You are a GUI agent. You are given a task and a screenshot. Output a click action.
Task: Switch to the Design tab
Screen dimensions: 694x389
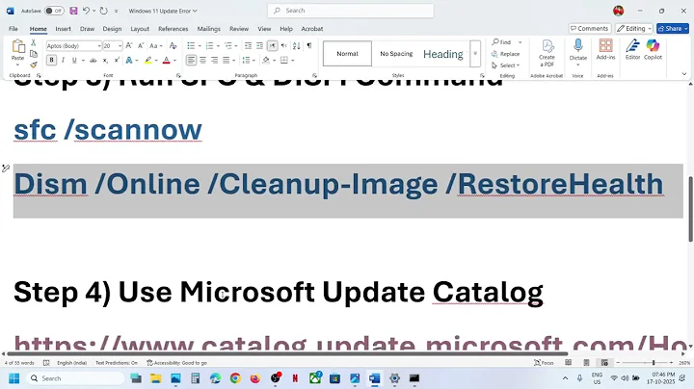click(112, 29)
